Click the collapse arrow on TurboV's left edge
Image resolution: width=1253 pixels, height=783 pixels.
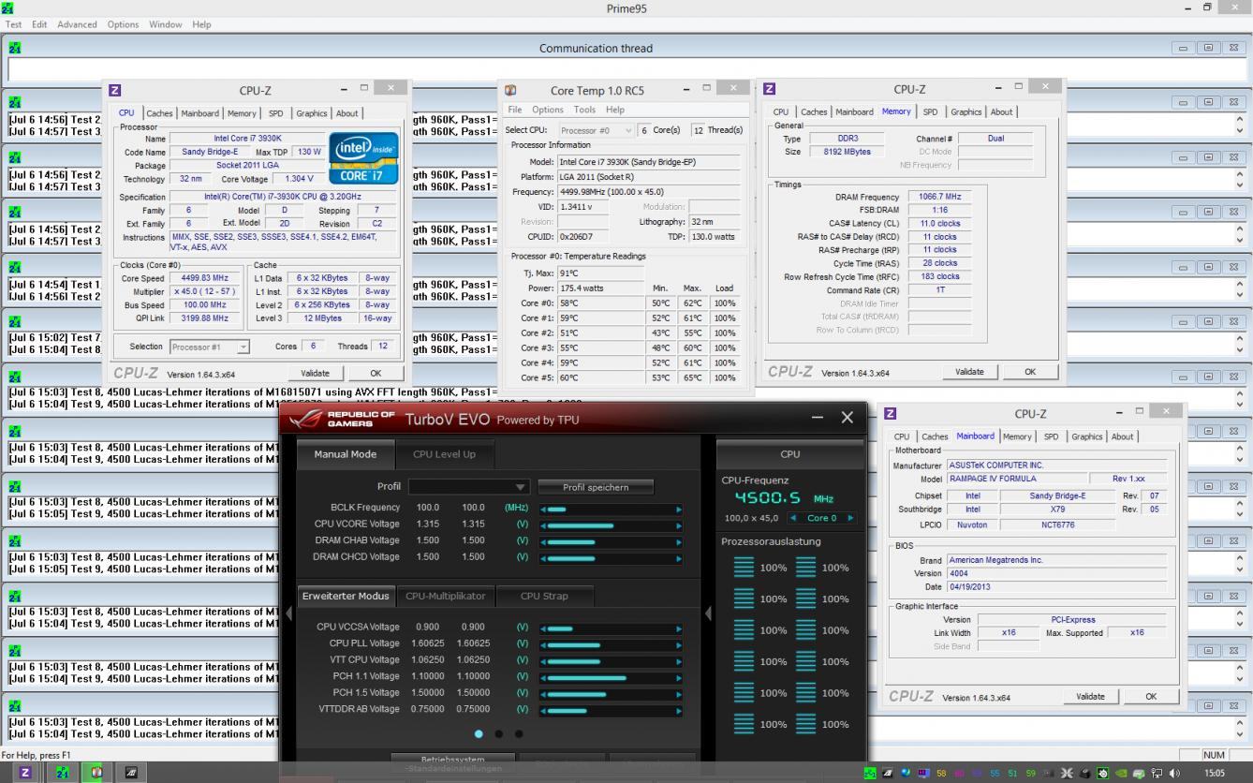click(288, 613)
